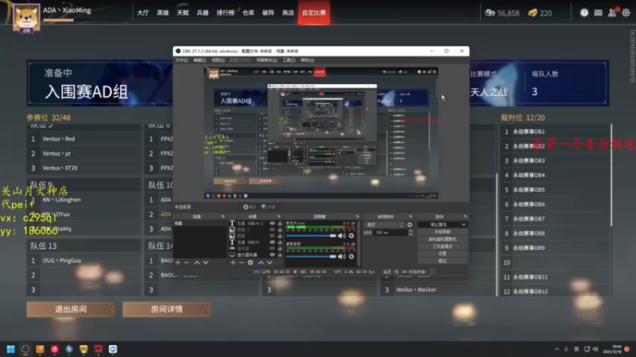This screenshot has width=636, height=357.
Task: Adjust microphone volume slider
Action: 311,236
